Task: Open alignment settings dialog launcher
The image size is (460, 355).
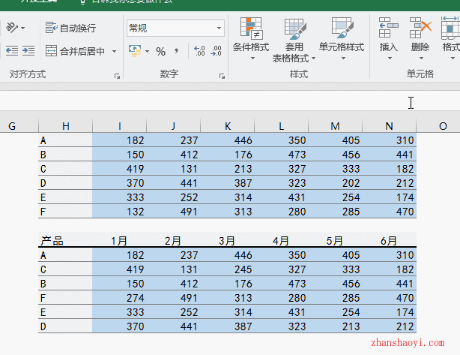Action: (x=117, y=77)
